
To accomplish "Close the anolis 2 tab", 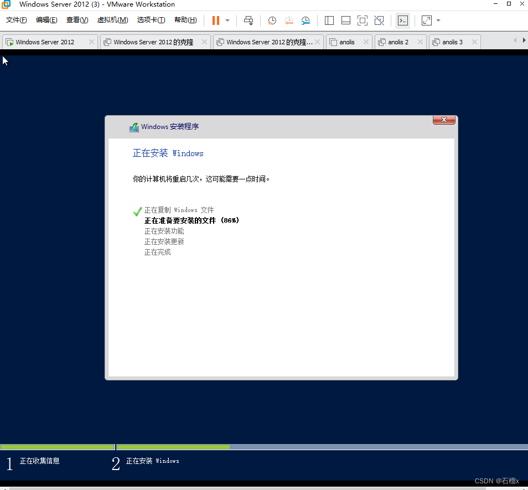I will (420, 42).
